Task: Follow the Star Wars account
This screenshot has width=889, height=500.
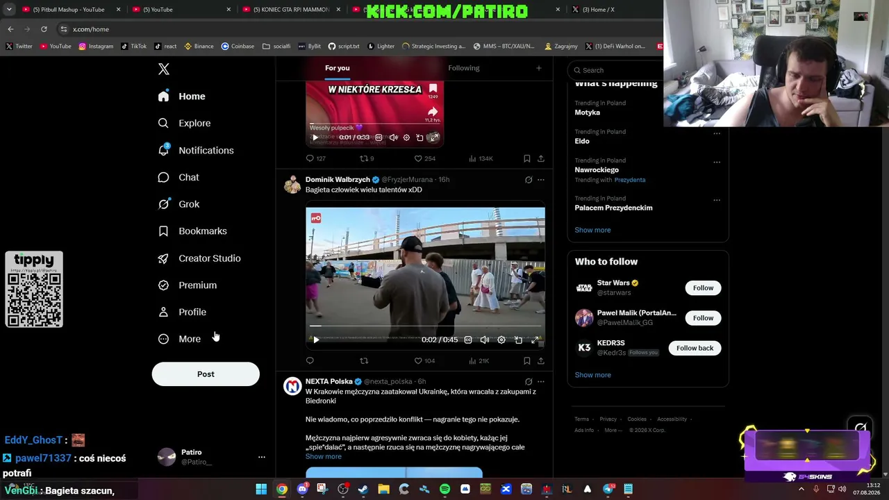Action: pos(703,288)
